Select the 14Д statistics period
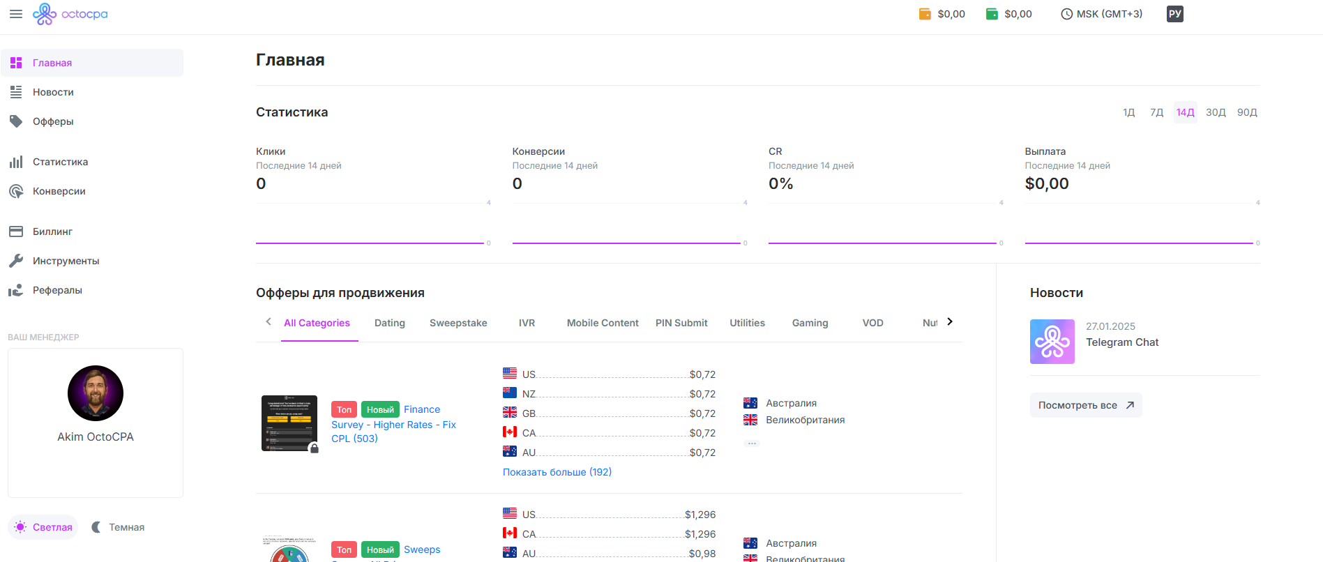Viewport: 1323px width, 562px height. [1186, 112]
